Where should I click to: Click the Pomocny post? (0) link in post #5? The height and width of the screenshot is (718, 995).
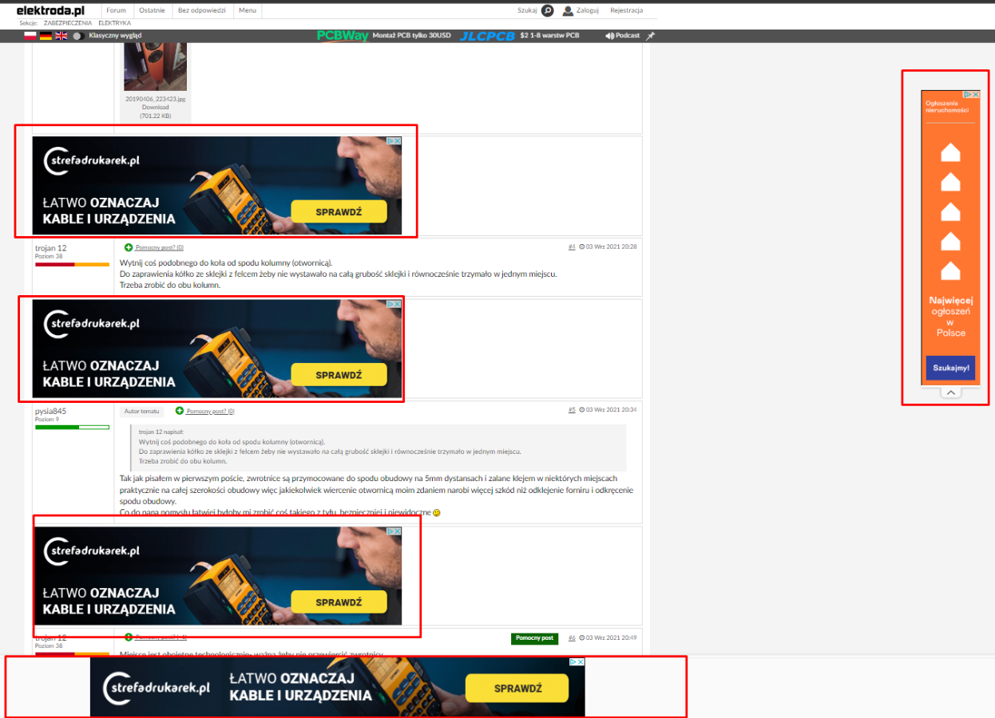click(x=211, y=412)
